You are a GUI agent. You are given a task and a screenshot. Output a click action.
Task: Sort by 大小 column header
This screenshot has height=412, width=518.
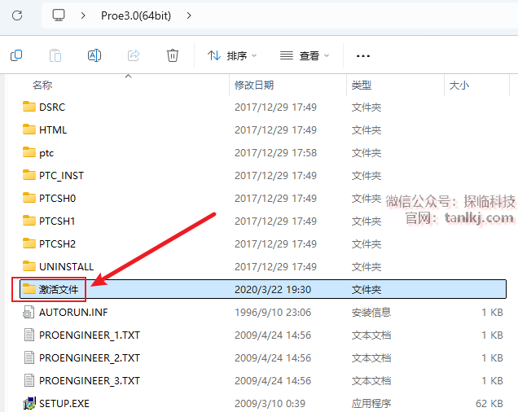point(459,85)
